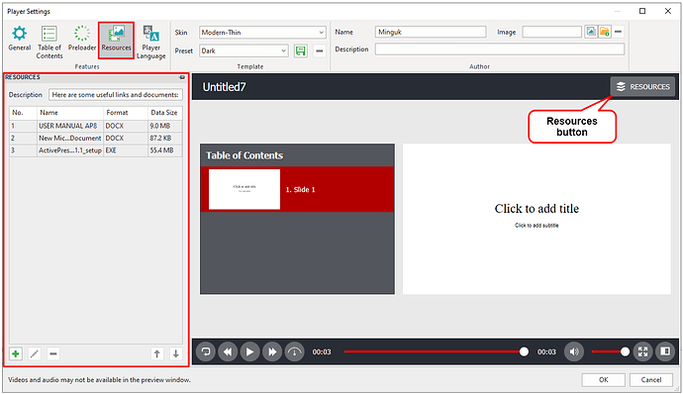
Task: Maximize the Player Settings window
Action: coord(642,11)
